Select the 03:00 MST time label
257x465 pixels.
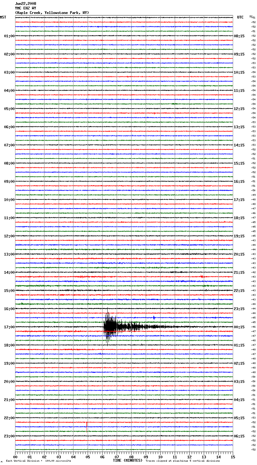coord(9,72)
